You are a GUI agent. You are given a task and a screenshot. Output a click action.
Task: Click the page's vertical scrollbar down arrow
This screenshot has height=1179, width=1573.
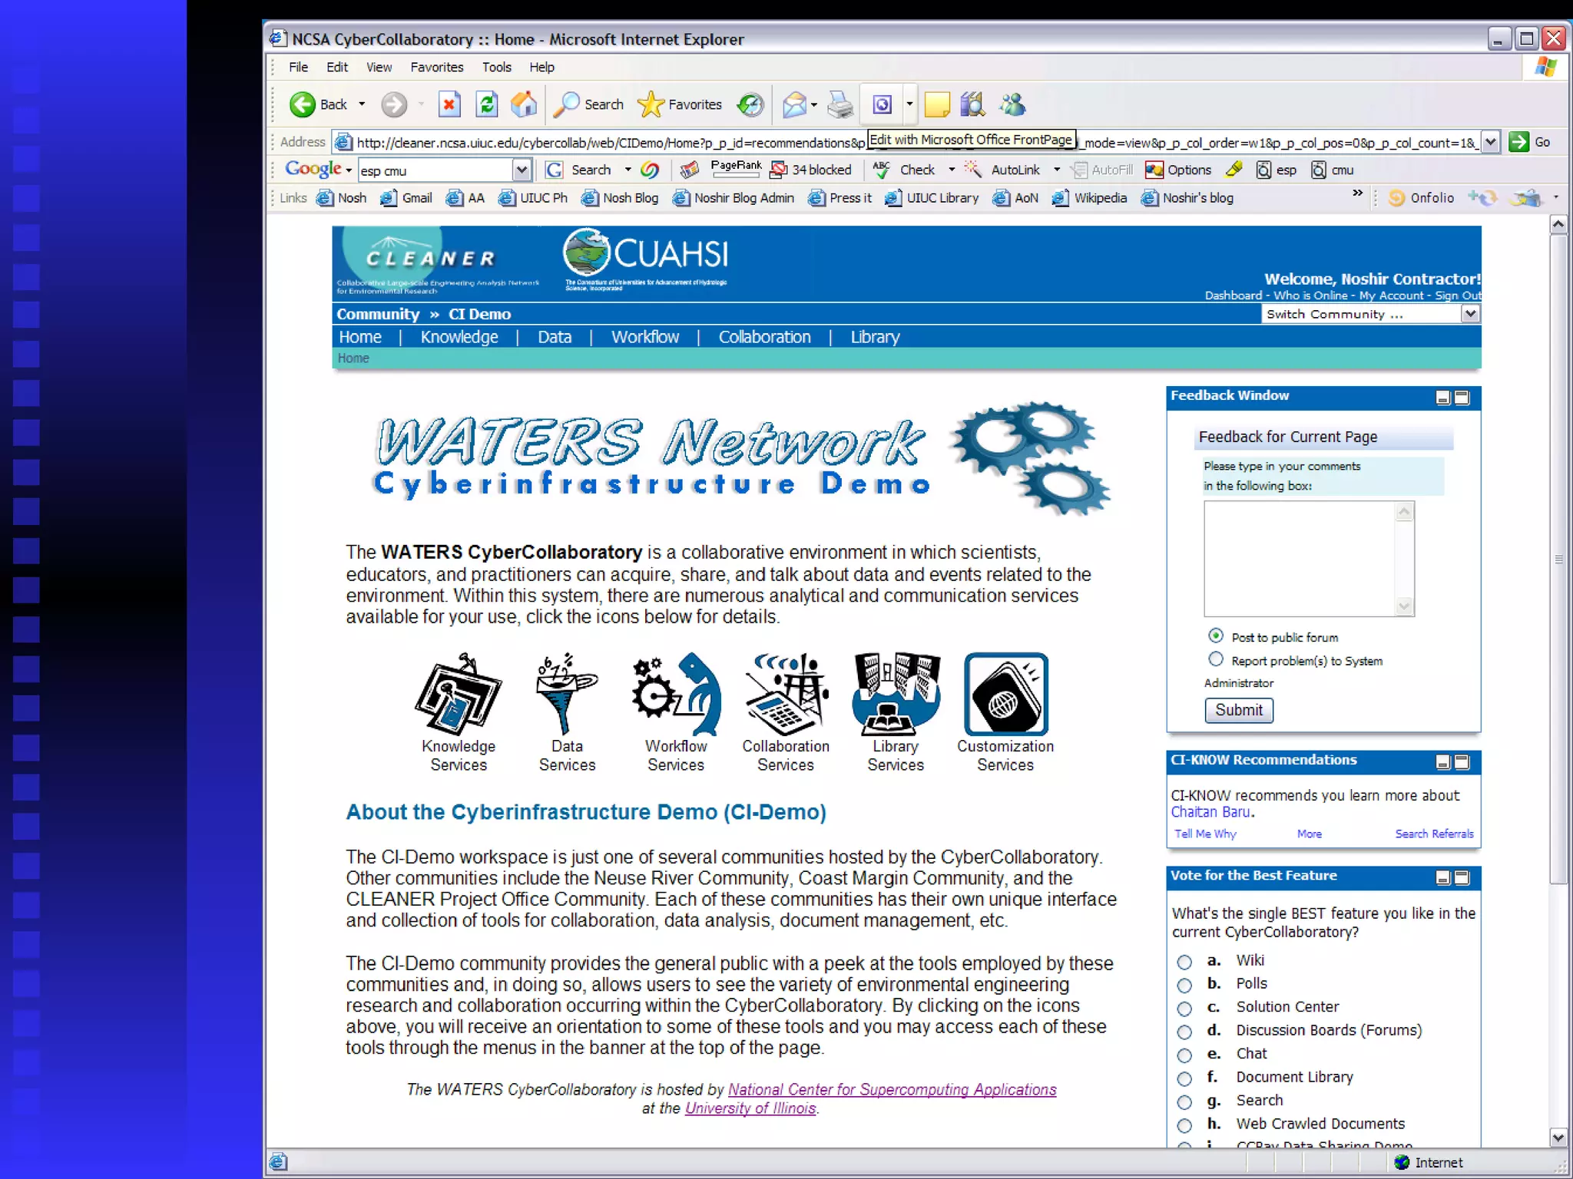[x=1558, y=1138]
